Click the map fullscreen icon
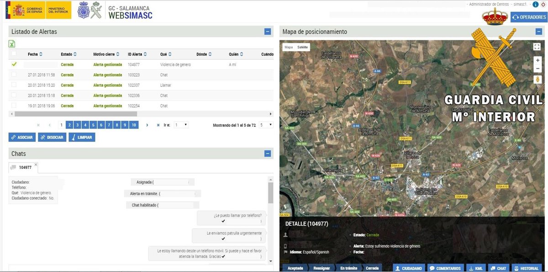The image size is (548, 272). [537, 47]
